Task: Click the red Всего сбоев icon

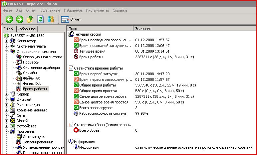Action: pyautogui.click(x=76, y=130)
